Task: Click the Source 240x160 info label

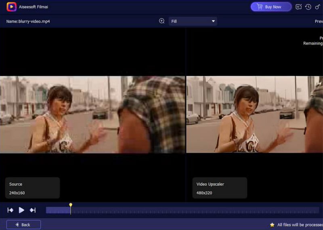Action: coord(32,188)
